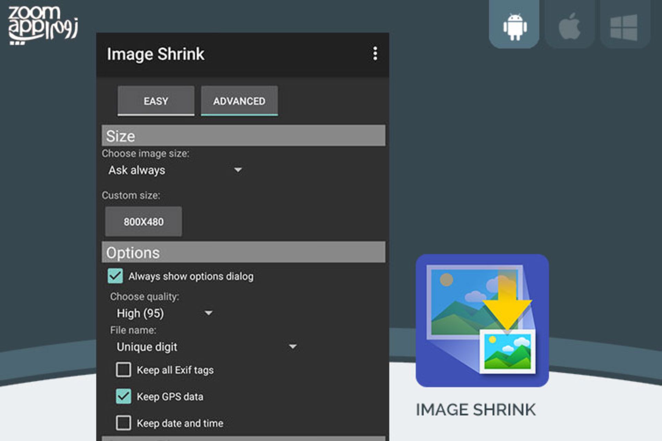Screen dimensions: 662x441
Task: Enable Keep date and time
Action: [x=123, y=423]
